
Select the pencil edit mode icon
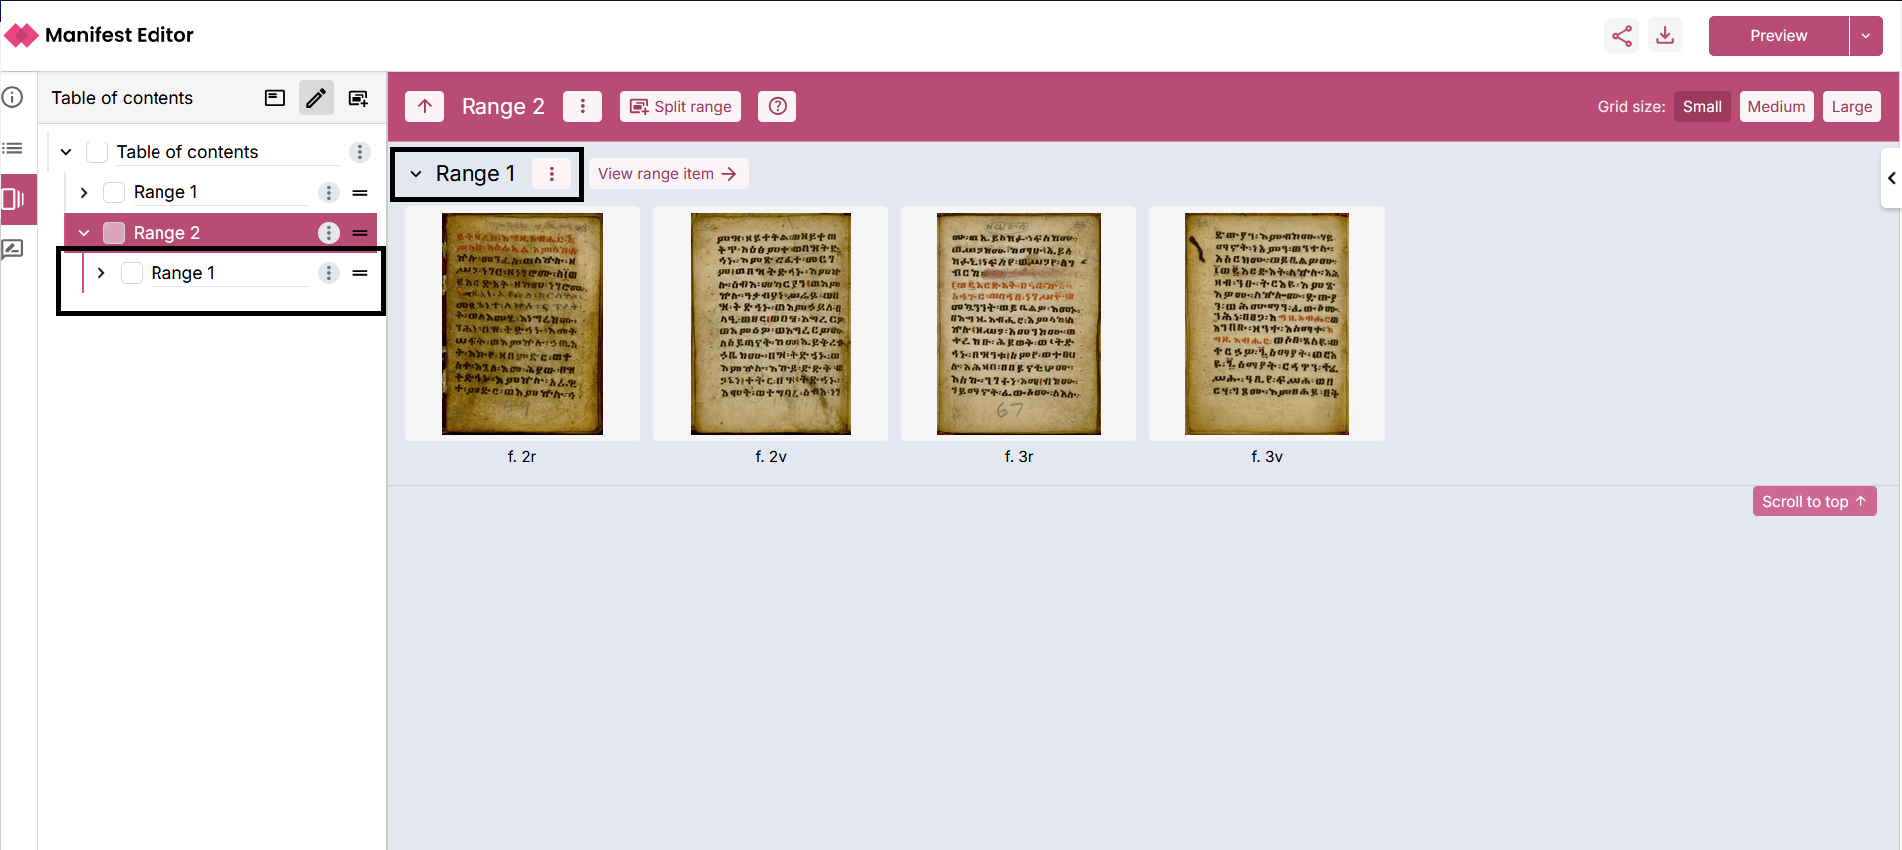(x=316, y=98)
